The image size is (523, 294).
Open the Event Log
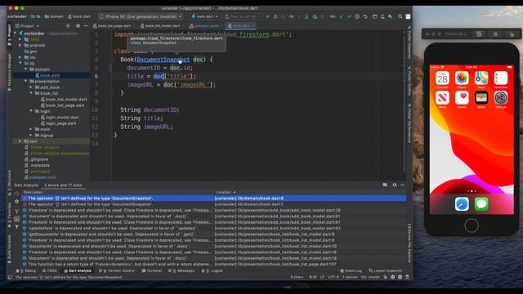351,270
